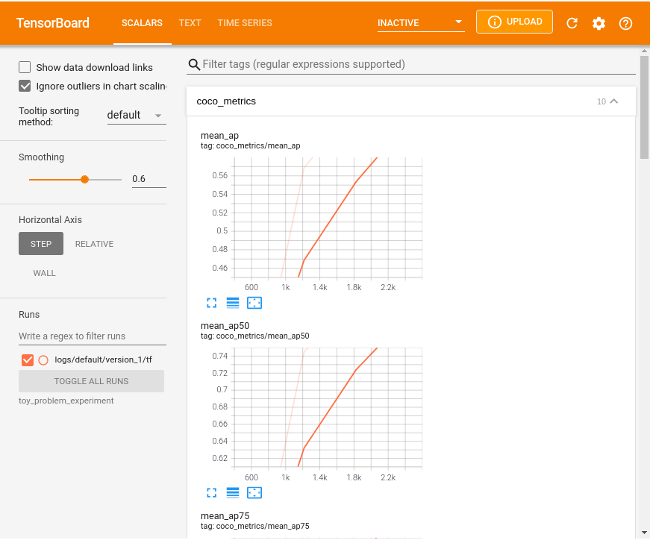Click the Smoothing slider handle

pos(84,179)
